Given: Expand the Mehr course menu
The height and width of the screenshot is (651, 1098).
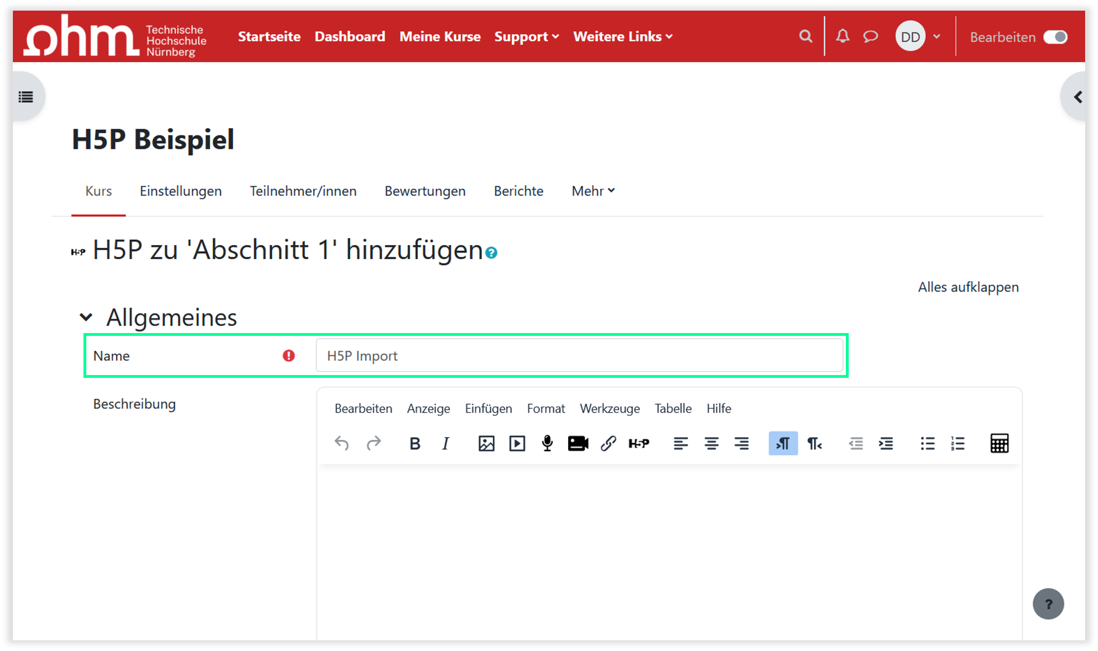Looking at the screenshot, I should click(x=593, y=191).
